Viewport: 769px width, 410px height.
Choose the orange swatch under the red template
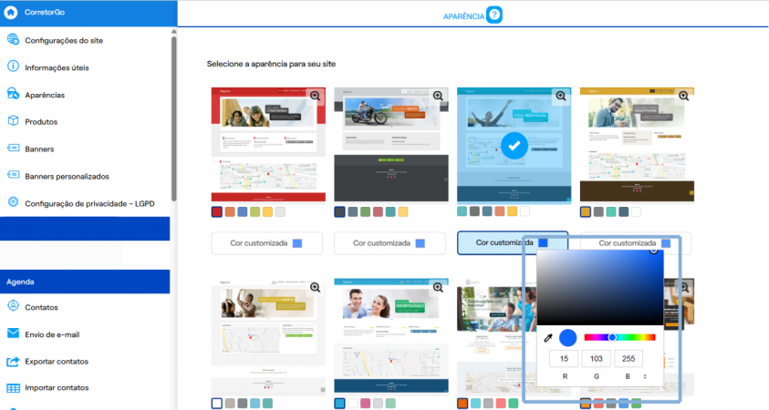(230, 212)
